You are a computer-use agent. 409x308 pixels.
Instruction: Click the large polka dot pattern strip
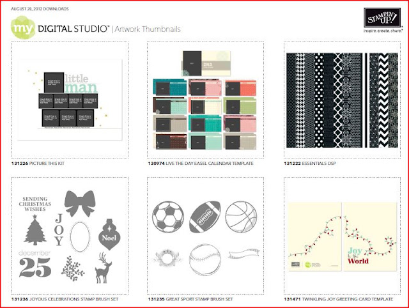(x=318, y=100)
